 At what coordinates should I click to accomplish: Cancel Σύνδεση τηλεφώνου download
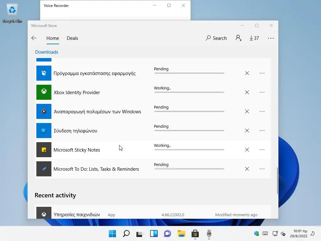click(x=247, y=131)
